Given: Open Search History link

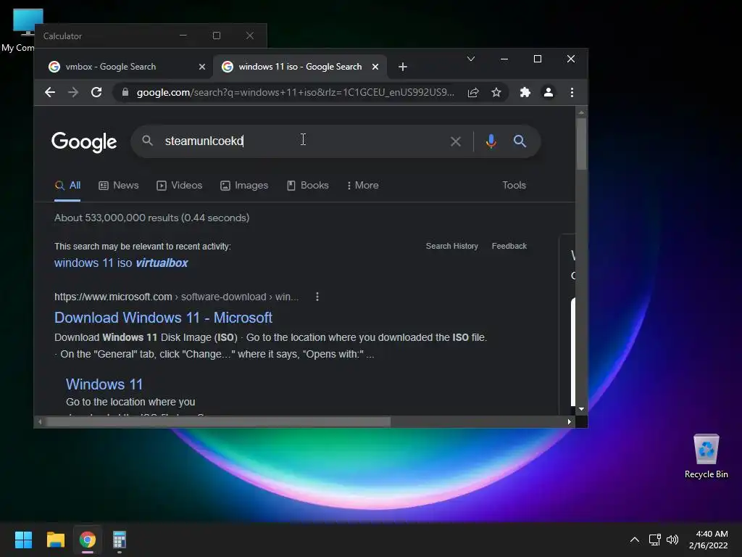Looking at the screenshot, I should click(x=452, y=246).
